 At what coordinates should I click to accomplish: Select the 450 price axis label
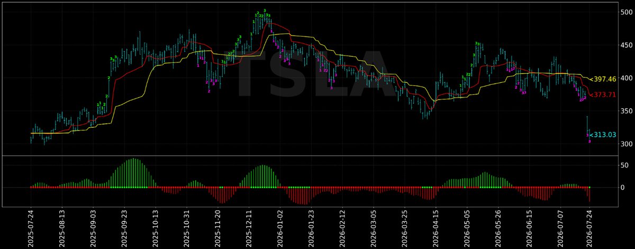628,45
